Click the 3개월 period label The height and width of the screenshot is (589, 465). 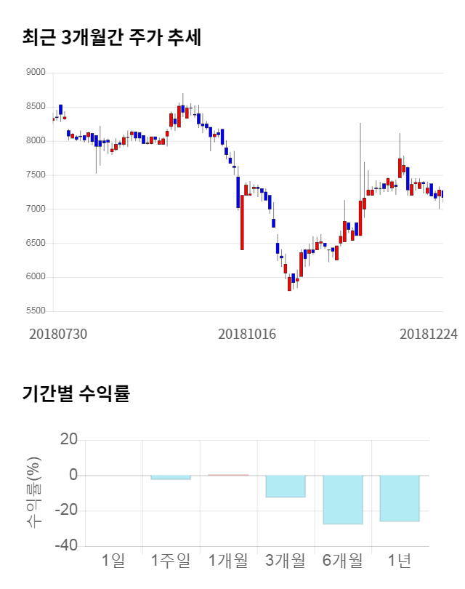pos(285,560)
